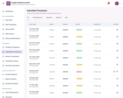Screen dimensions: 123x98
Task: Click Approved badge on SHF-2025-830 row
Action: (79, 30)
